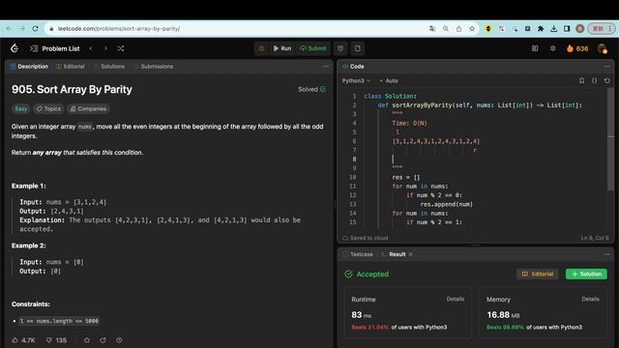Open the timer alarm-clock icon
The height and width of the screenshot is (348, 619).
[x=340, y=48]
